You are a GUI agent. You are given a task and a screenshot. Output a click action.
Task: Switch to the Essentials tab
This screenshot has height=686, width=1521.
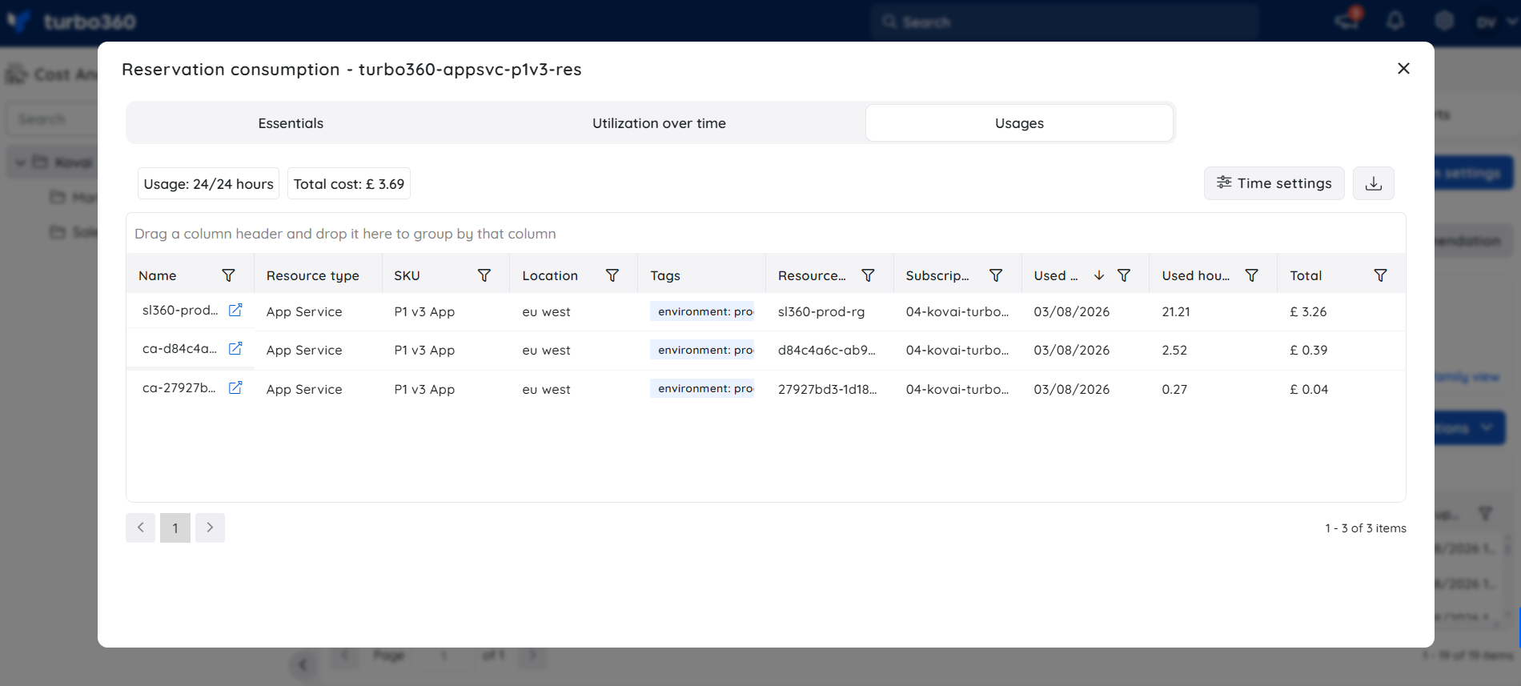click(x=291, y=123)
